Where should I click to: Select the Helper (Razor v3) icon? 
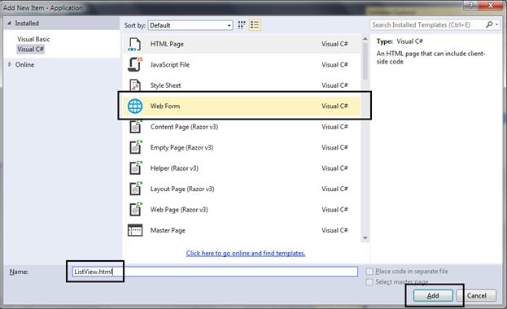point(135,168)
